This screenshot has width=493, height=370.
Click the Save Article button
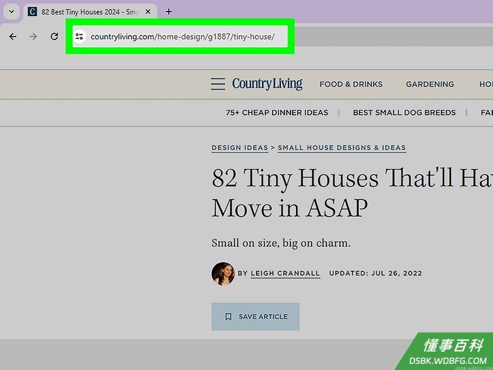pyautogui.click(x=255, y=316)
